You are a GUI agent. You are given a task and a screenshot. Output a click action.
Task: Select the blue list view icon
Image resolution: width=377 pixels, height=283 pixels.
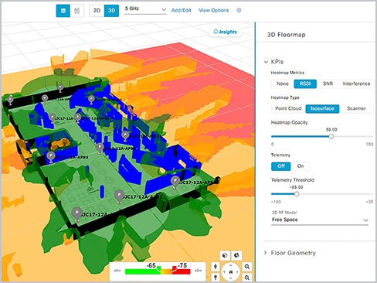63,11
